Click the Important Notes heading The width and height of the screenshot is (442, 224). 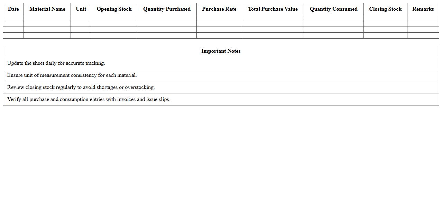221,51
